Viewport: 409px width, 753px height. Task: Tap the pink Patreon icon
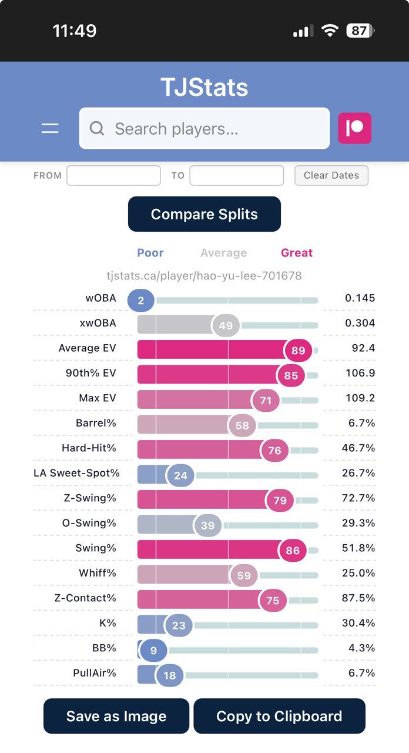[x=354, y=128]
